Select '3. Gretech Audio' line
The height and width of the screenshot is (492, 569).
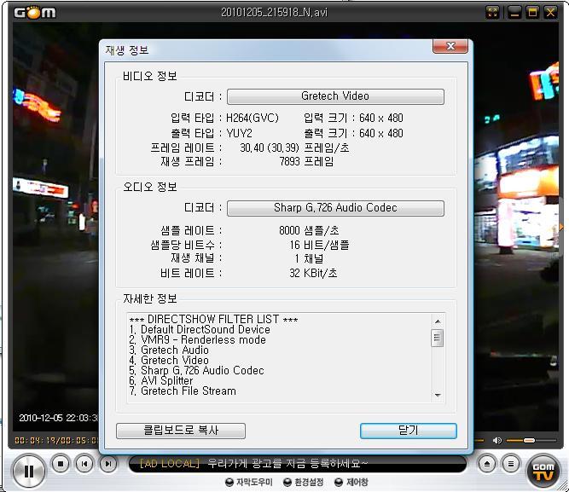tap(169, 350)
